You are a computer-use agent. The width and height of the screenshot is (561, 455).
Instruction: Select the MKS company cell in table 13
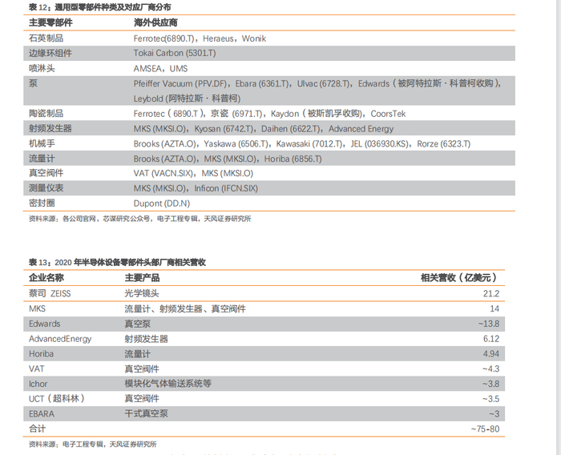coord(37,308)
